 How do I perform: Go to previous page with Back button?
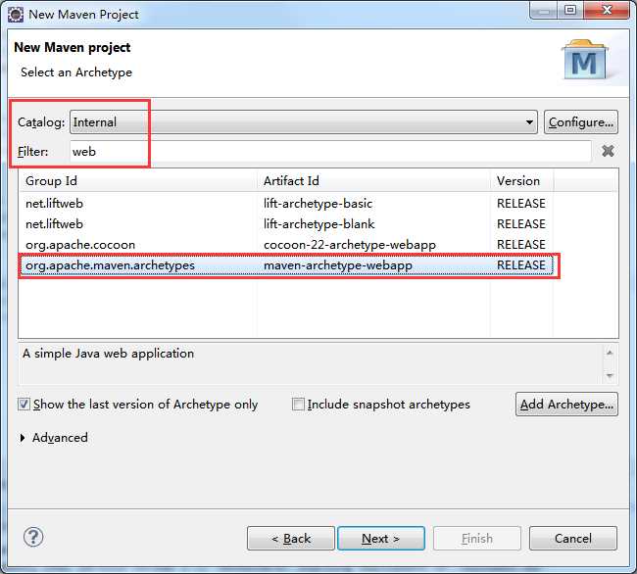[x=291, y=539]
